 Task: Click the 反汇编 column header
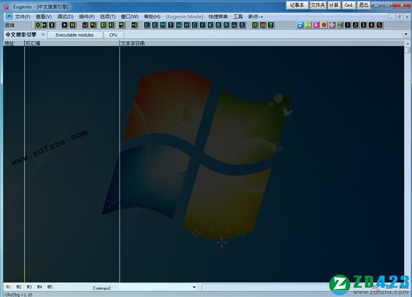click(x=72, y=43)
